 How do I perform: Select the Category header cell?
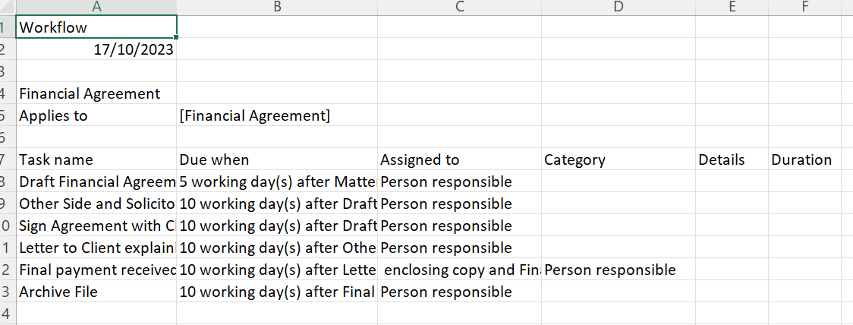[x=619, y=159]
